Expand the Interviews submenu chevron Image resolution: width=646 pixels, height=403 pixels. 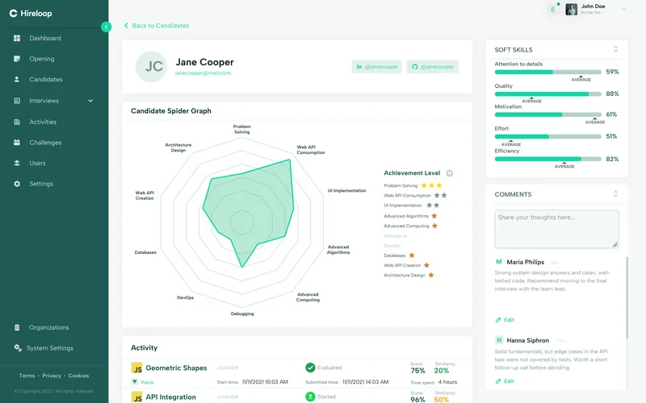click(90, 101)
